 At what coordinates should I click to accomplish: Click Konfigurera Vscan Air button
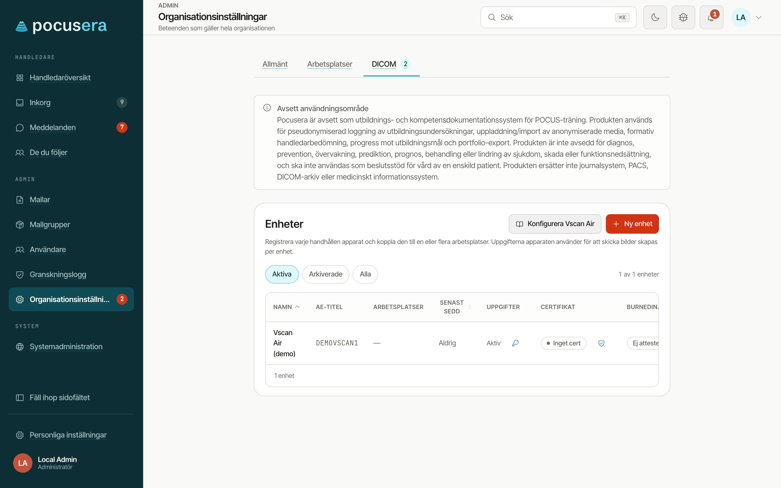tap(555, 224)
